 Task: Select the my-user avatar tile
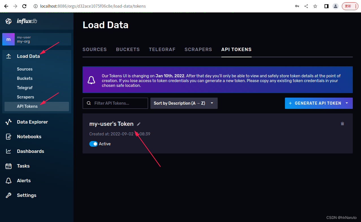tap(8, 39)
